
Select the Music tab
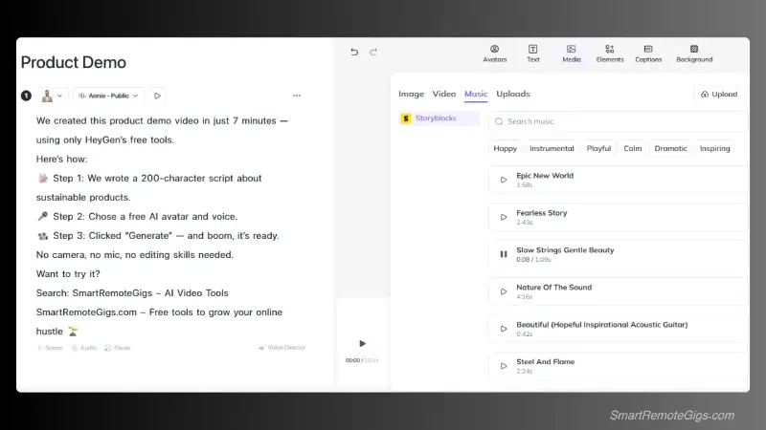click(x=476, y=94)
